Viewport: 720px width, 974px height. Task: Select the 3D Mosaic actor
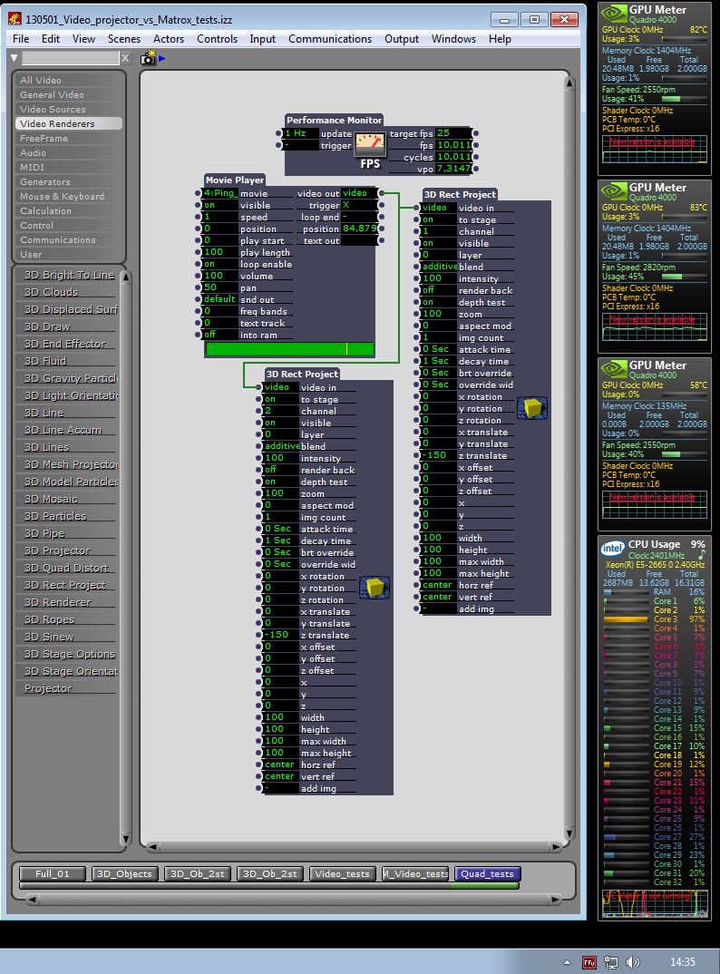coord(66,499)
